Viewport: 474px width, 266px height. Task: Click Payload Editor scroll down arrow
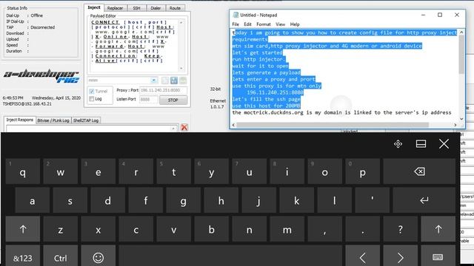click(181, 69)
